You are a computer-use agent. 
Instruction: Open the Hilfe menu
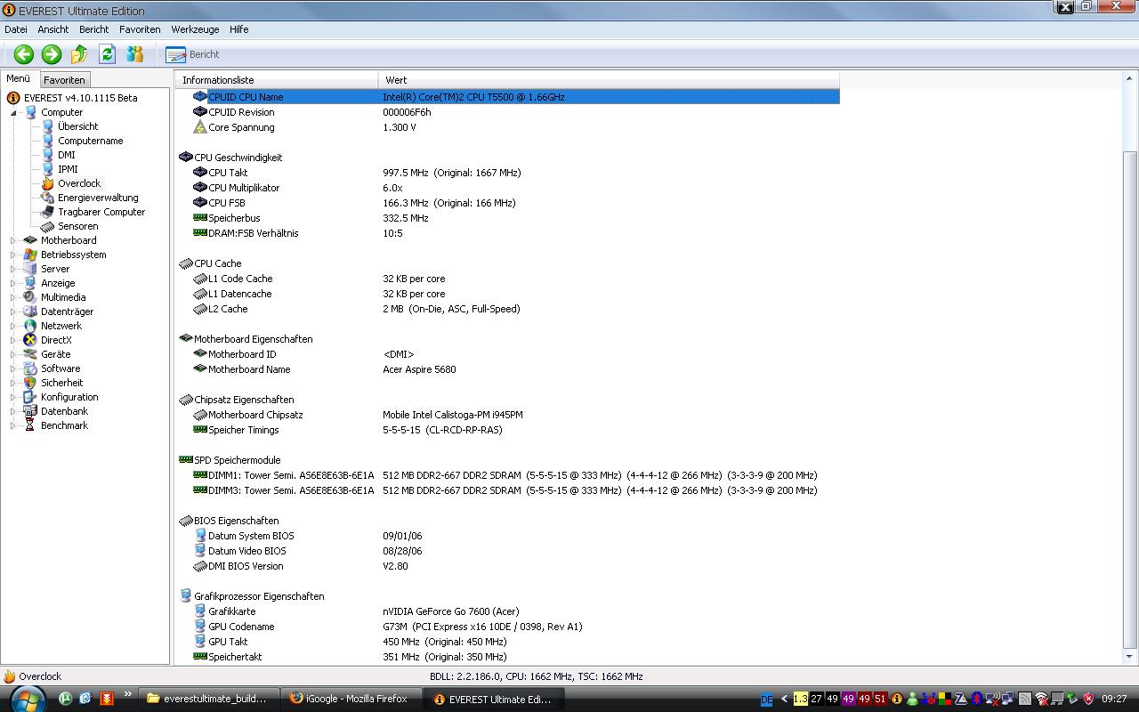(x=239, y=29)
